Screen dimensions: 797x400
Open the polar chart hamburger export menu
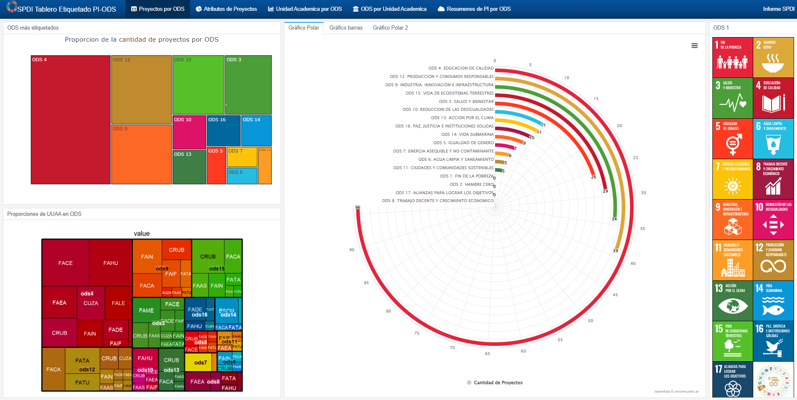point(694,46)
